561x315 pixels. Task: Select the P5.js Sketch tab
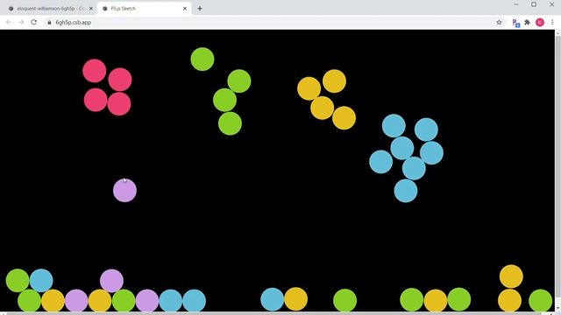point(144,8)
